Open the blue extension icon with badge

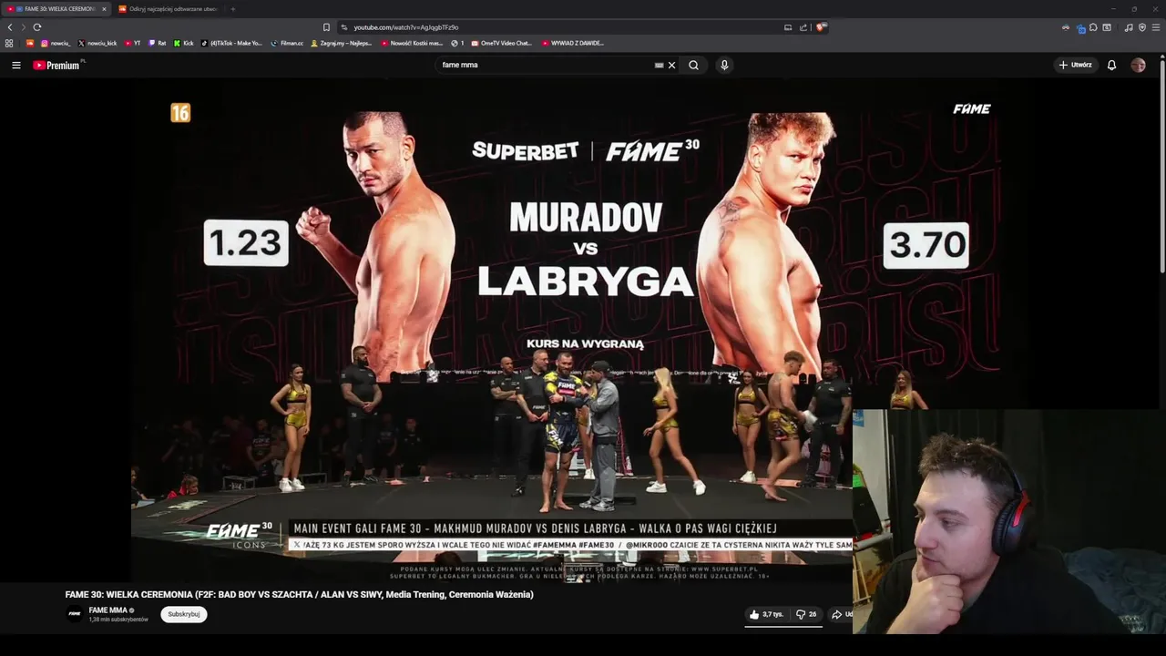(1080, 28)
